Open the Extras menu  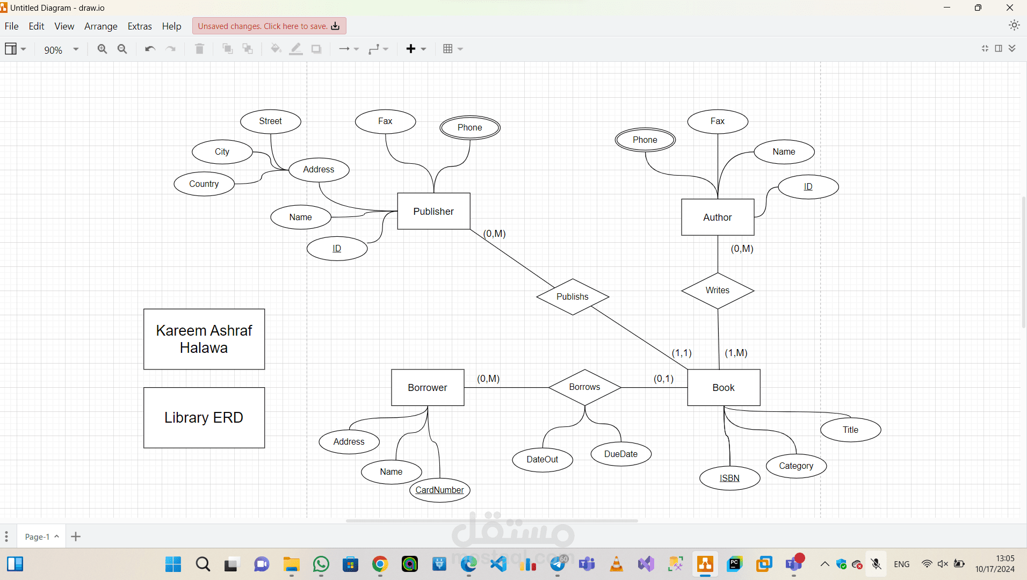point(140,26)
